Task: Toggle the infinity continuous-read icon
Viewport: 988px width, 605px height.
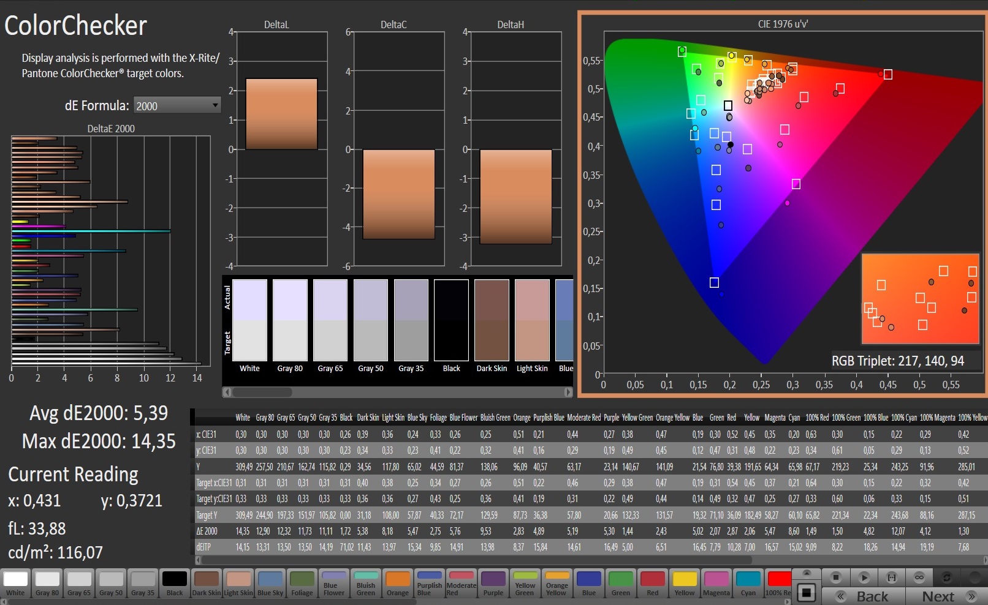Action: [x=919, y=577]
